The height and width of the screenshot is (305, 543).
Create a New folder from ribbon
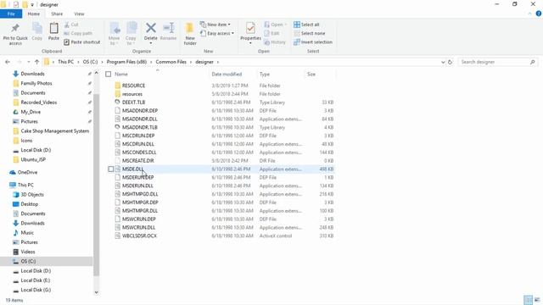click(190, 34)
